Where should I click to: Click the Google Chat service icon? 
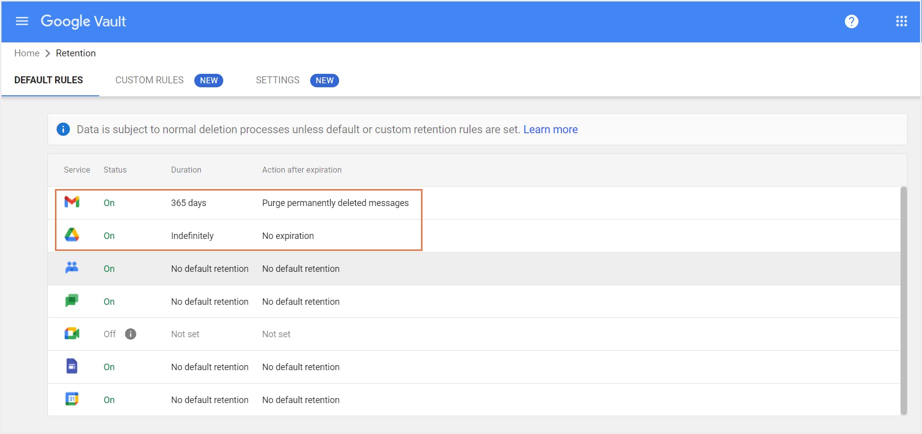coord(72,300)
